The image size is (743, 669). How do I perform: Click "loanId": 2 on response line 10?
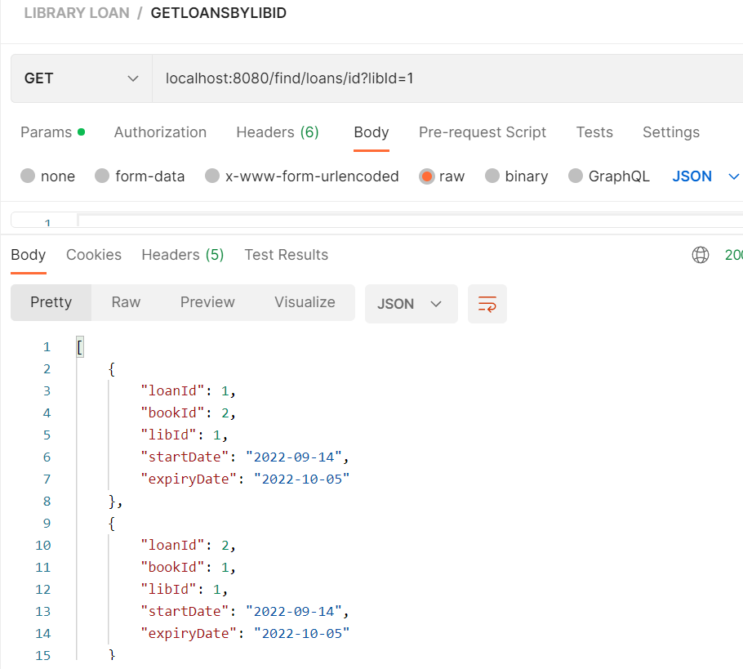[x=188, y=546]
